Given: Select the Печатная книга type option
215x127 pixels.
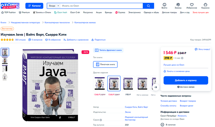Looking at the screenshot, I should tap(105, 64).
